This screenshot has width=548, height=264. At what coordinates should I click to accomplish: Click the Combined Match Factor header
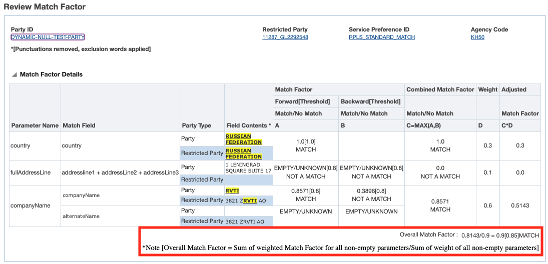coord(440,89)
